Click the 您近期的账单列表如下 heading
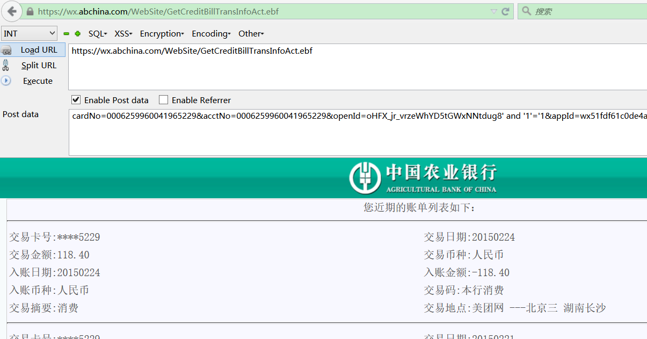 pos(419,207)
